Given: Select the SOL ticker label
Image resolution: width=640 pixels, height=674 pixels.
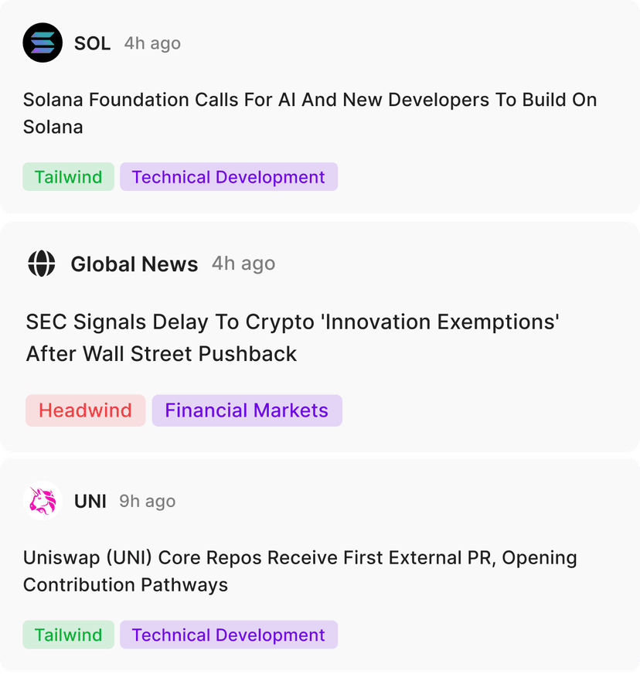Looking at the screenshot, I should (x=92, y=43).
